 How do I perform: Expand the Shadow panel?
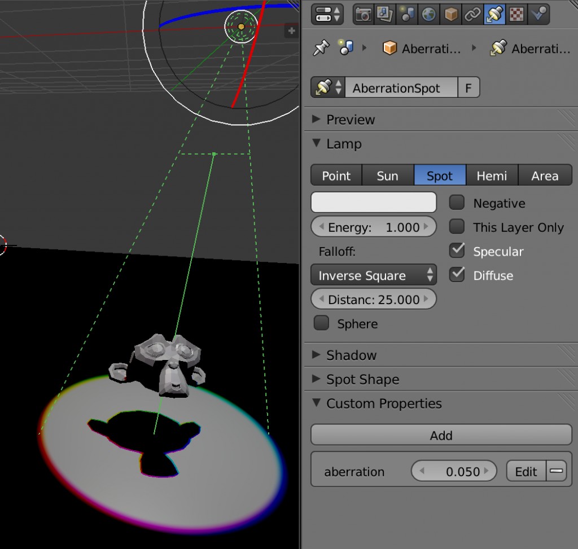[351, 355]
